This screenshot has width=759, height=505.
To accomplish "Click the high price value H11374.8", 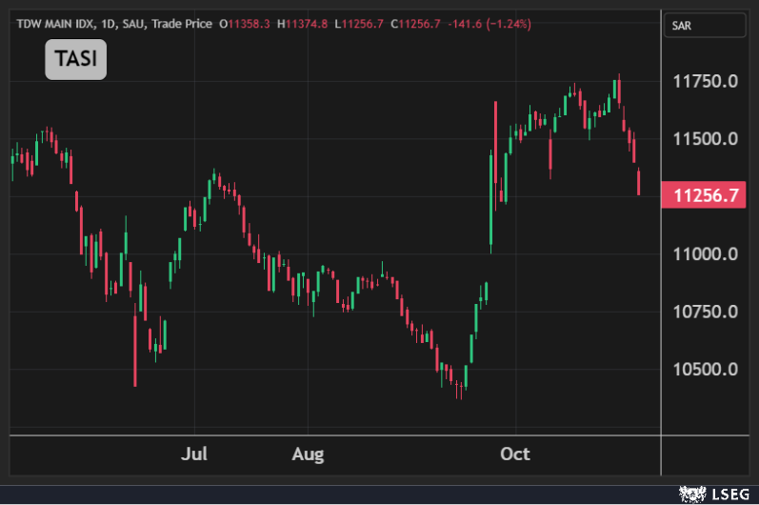I will 302,24.
